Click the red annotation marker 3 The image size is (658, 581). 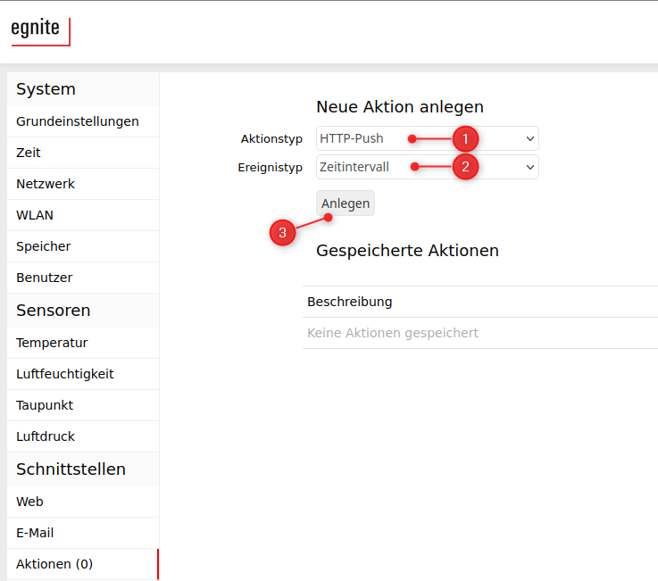click(x=282, y=233)
